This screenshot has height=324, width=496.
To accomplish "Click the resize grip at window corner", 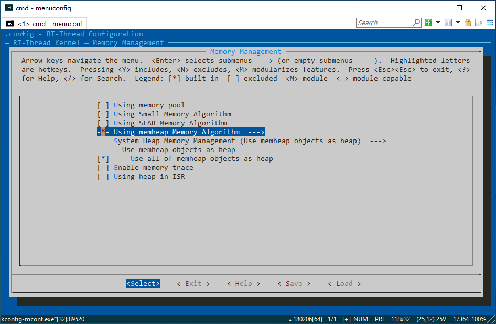I will 491,320.
